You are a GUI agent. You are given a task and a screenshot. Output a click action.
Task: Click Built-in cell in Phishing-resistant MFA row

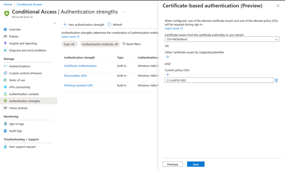tap(122, 85)
